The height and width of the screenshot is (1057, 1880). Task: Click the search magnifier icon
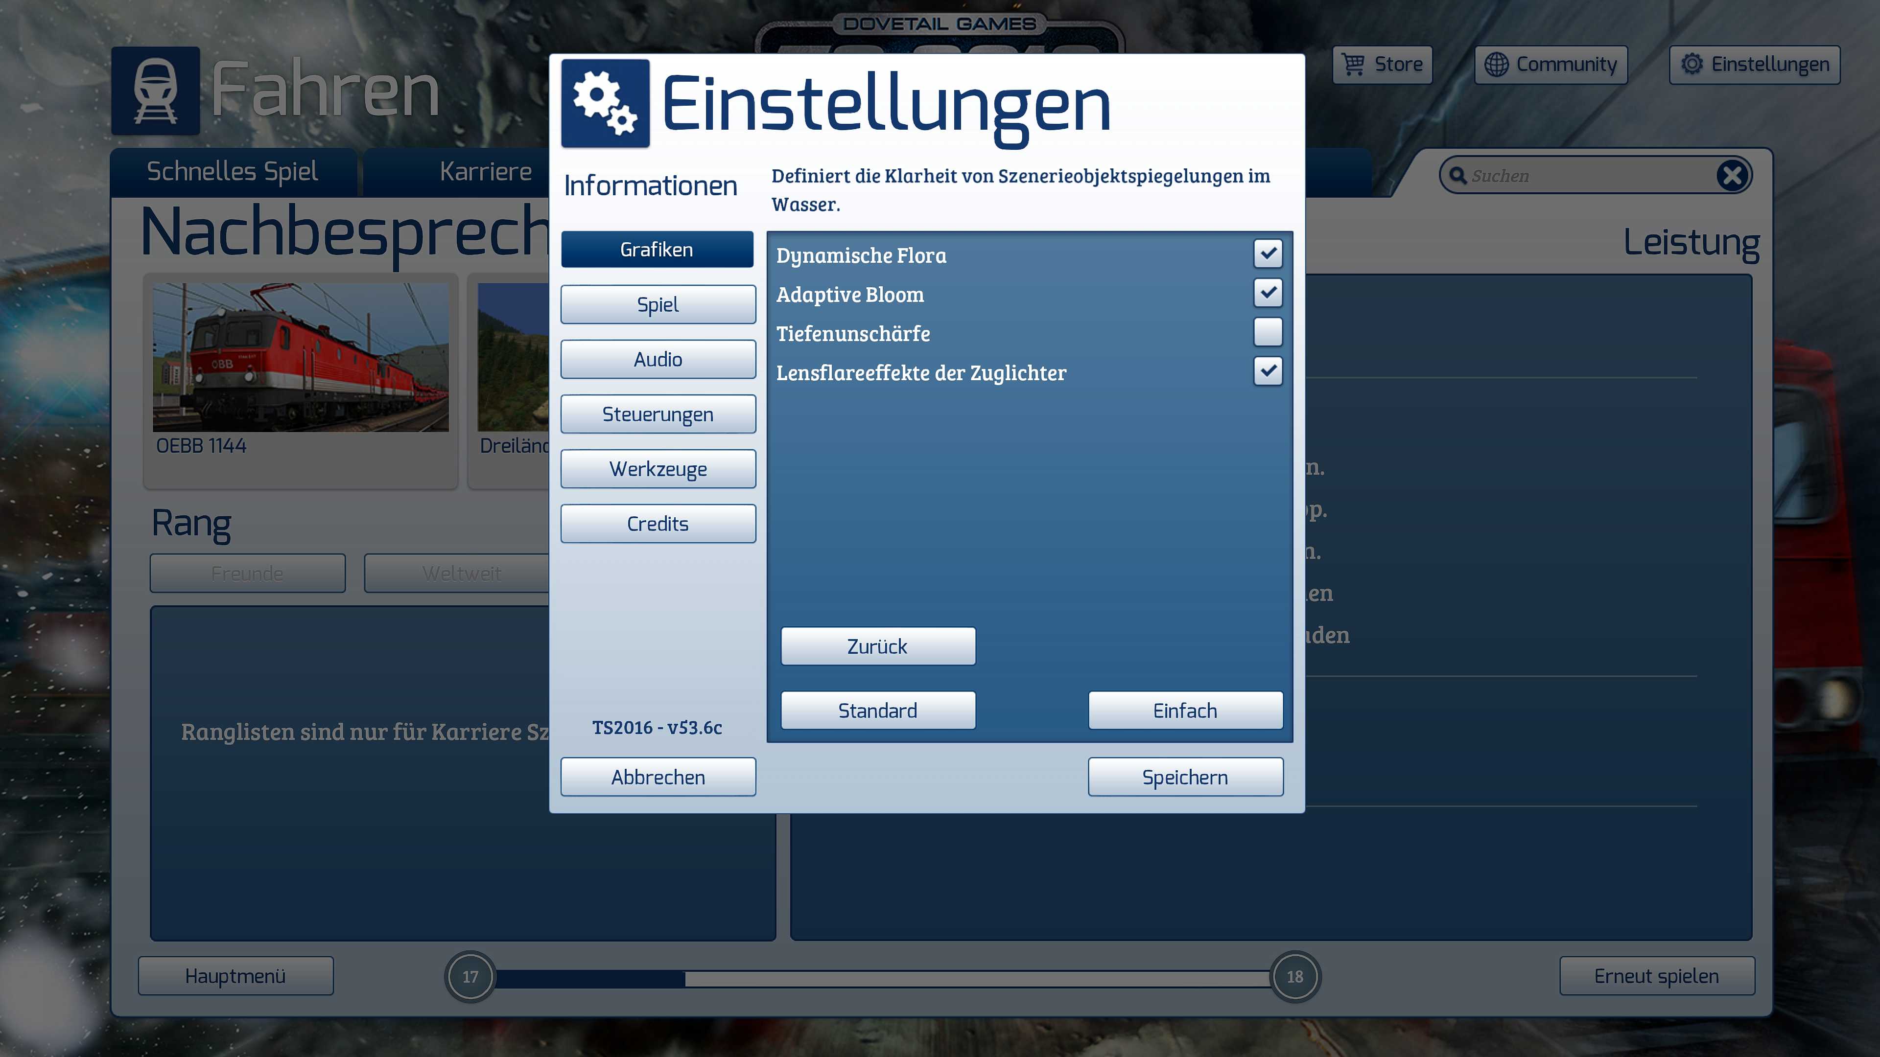coord(1457,175)
